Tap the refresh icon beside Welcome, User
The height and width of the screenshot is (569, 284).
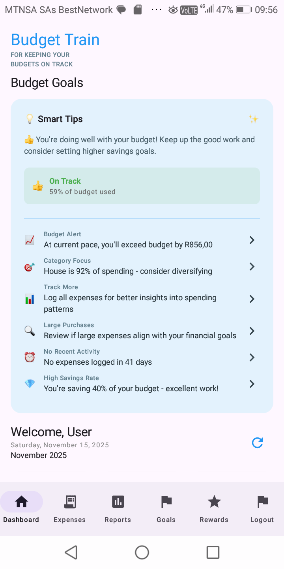[x=257, y=443]
